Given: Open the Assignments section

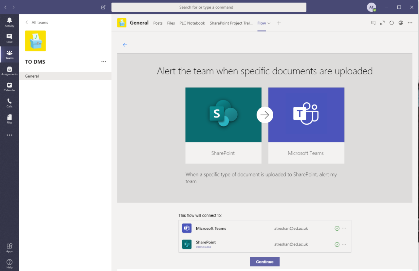Looking at the screenshot, I should [9, 69].
